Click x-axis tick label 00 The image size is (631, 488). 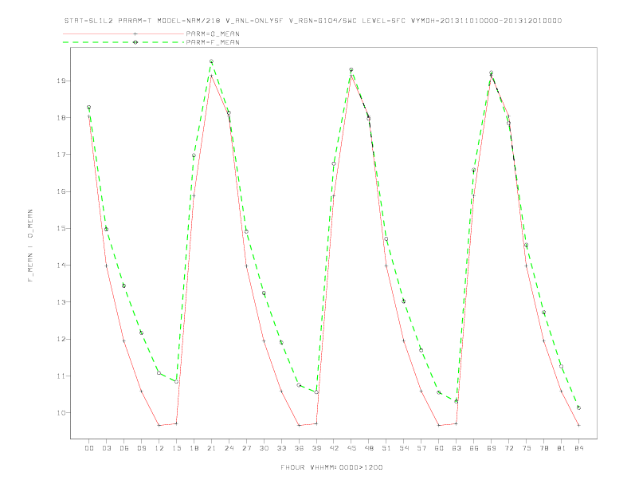[x=89, y=448]
